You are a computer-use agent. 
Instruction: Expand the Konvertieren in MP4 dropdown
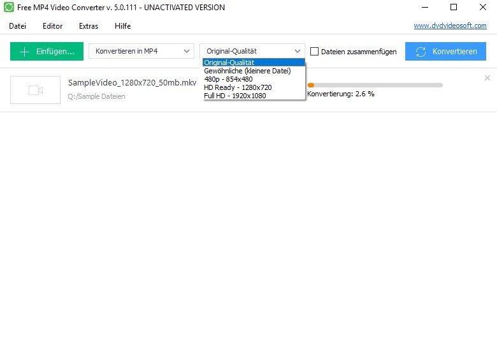[141, 51]
